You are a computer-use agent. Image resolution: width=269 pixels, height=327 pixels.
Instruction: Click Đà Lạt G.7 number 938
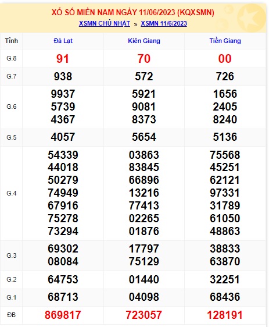63,76
